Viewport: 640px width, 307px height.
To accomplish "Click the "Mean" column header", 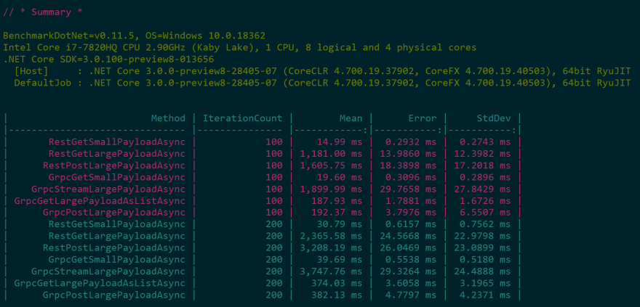I will click(351, 118).
